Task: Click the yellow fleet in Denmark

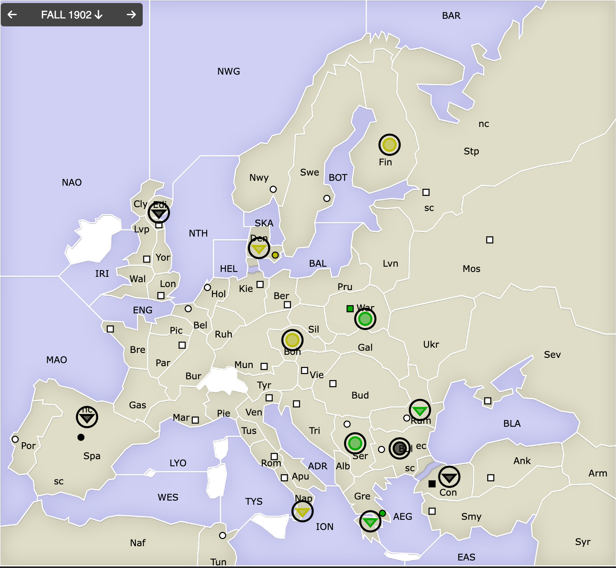Action: pyautogui.click(x=259, y=249)
